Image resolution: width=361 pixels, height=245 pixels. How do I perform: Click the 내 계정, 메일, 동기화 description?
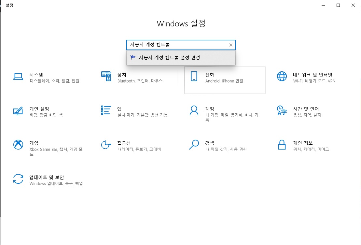point(232,117)
